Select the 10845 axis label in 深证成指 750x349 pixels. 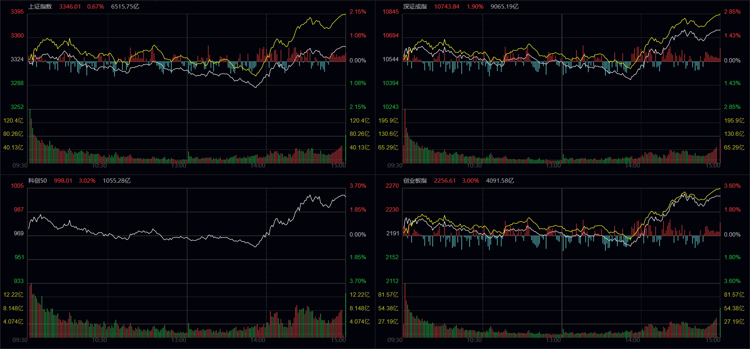click(391, 12)
